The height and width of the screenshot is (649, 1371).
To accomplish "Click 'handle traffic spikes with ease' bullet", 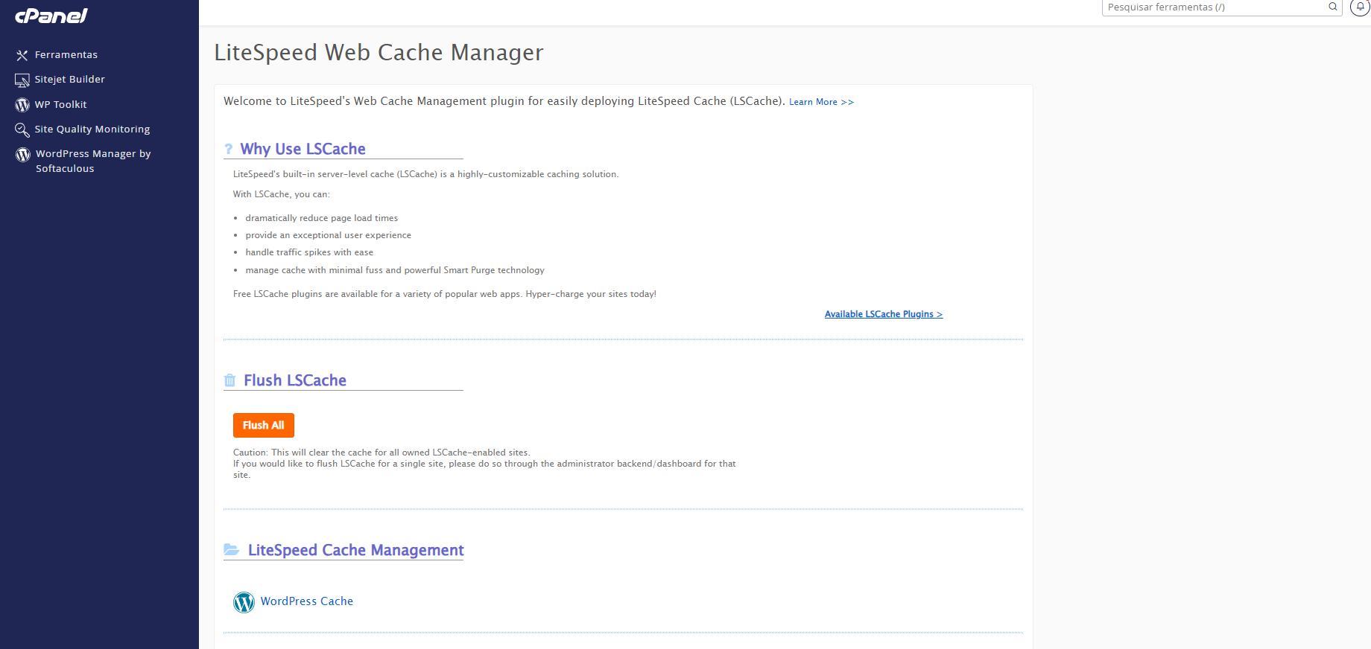I will click(x=309, y=252).
